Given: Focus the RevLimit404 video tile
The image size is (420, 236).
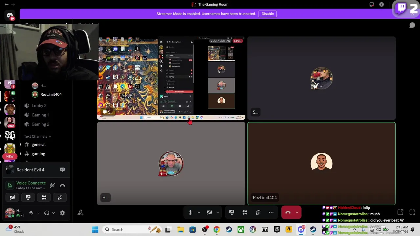Looking at the screenshot, I should click(322, 164).
